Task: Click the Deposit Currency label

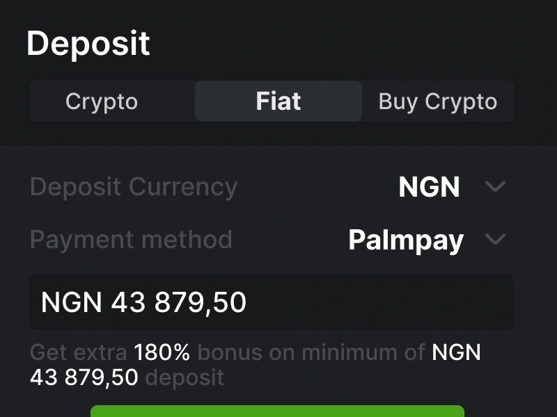Action: coord(134,187)
